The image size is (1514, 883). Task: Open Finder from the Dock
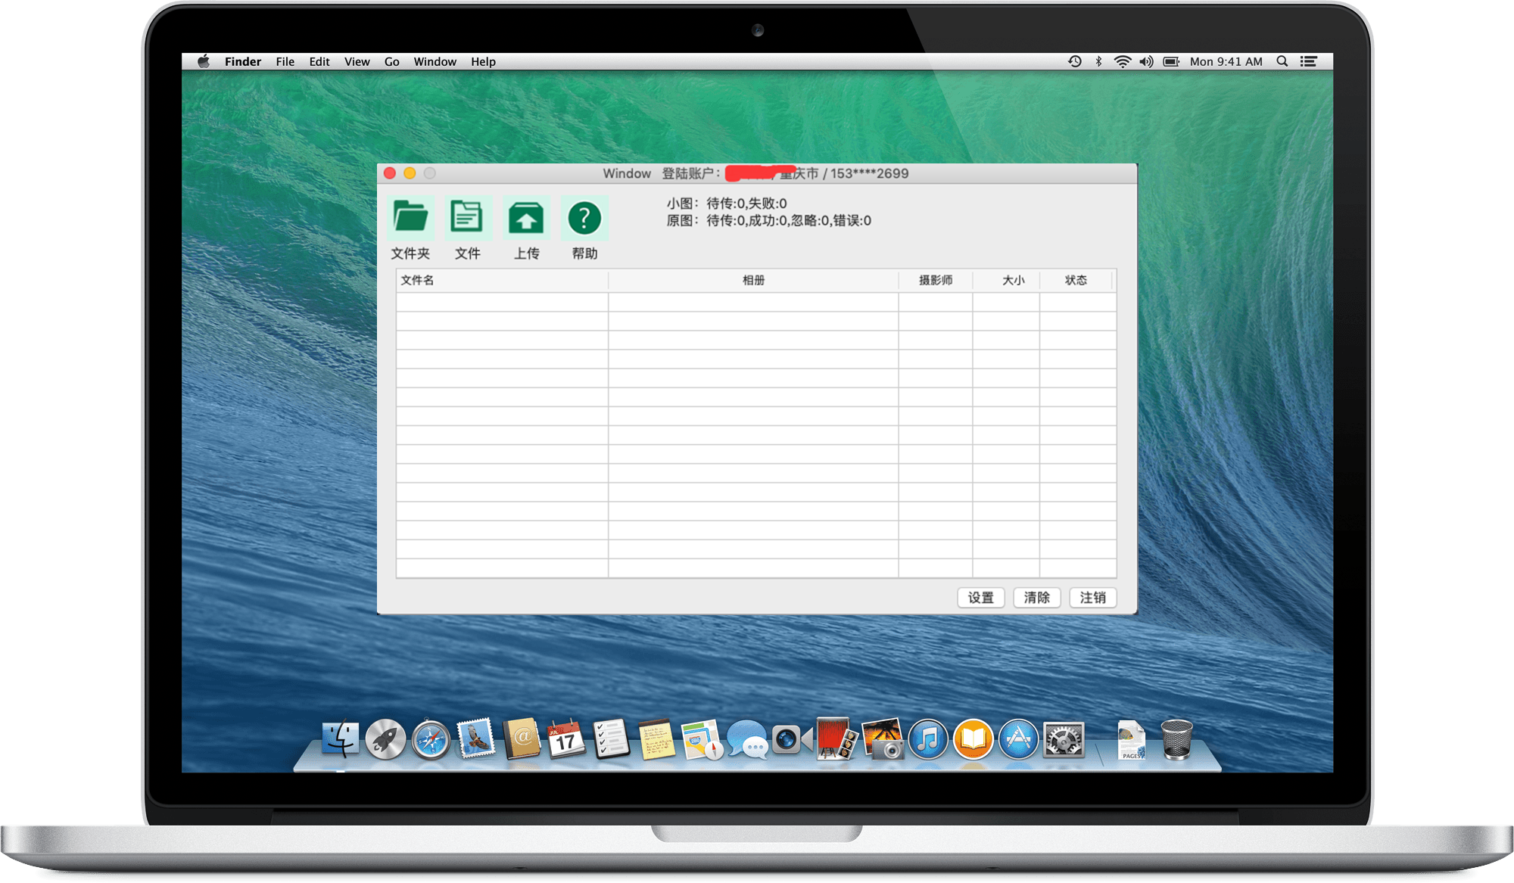340,738
